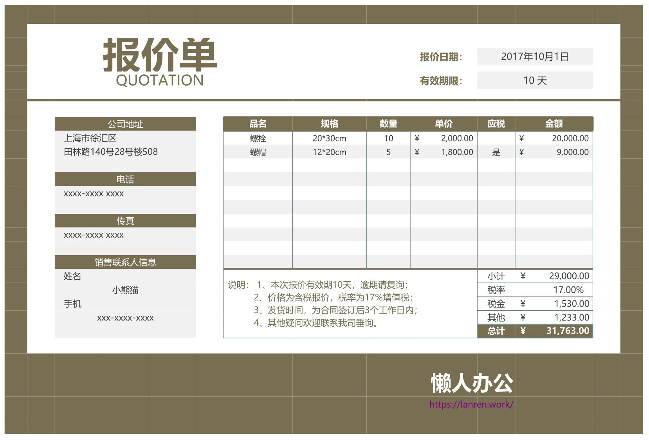Viewport: 649px width, 440px height.
Task: Click the fax number under 传真 header
Action: [94, 235]
